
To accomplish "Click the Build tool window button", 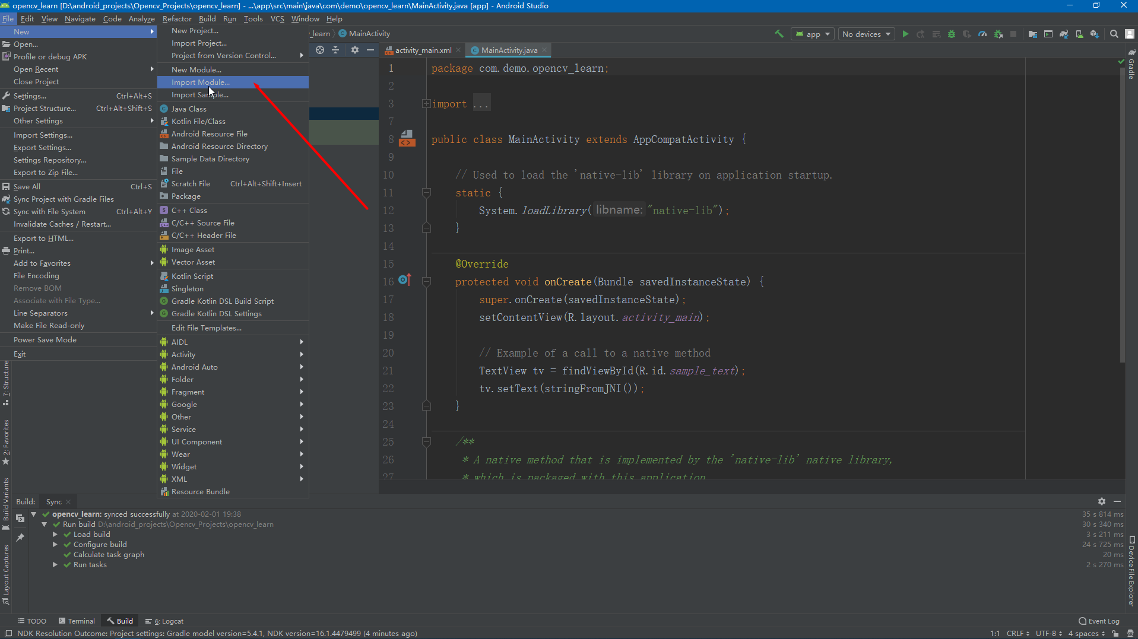I will click(x=120, y=621).
